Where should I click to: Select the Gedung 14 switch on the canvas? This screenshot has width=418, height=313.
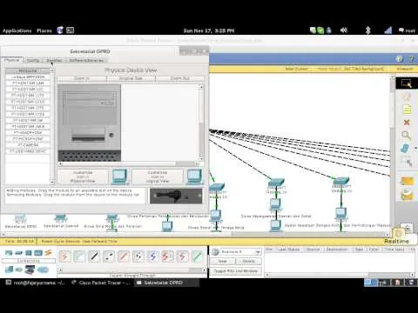click(276, 183)
